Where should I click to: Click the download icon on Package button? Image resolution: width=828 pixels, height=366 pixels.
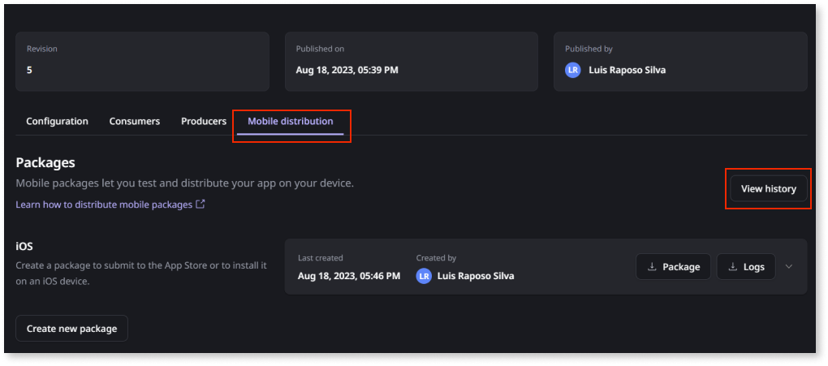[x=652, y=267]
